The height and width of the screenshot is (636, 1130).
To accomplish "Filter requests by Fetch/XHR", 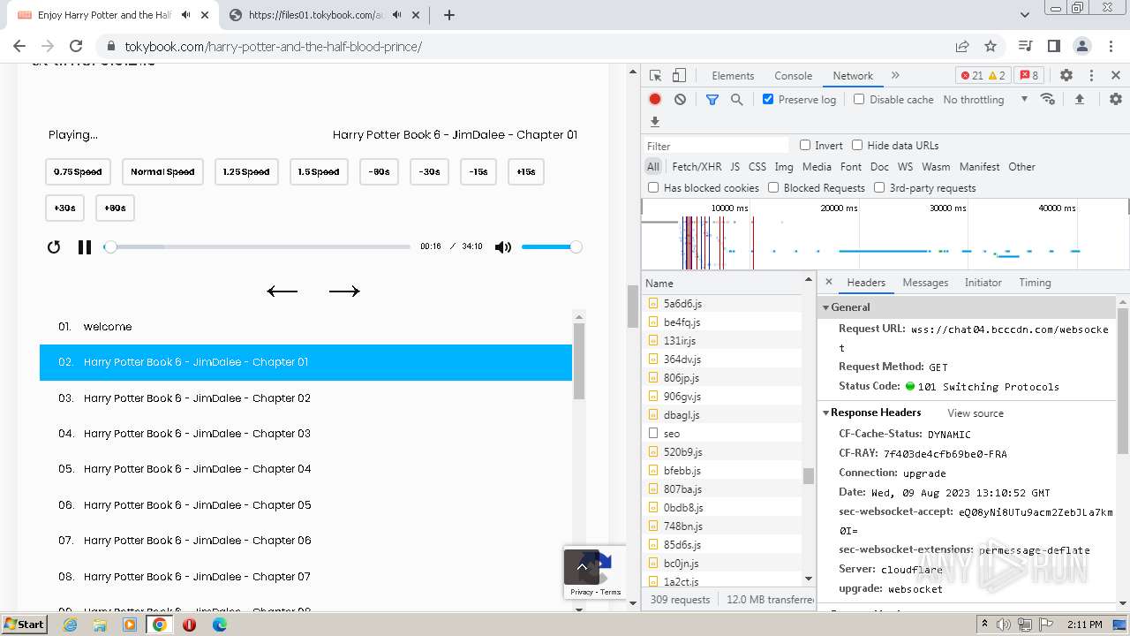I will 697,166.
